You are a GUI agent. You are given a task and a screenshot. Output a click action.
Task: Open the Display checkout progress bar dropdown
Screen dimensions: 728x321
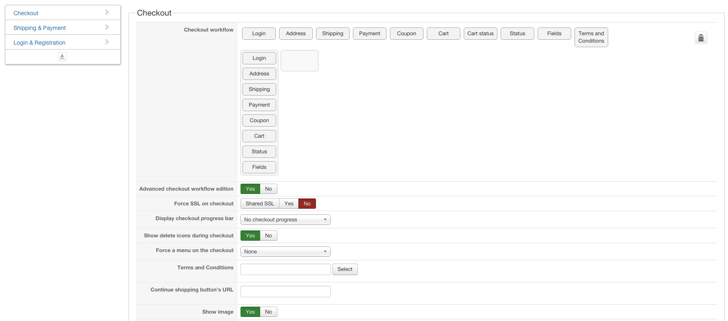coord(286,220)
